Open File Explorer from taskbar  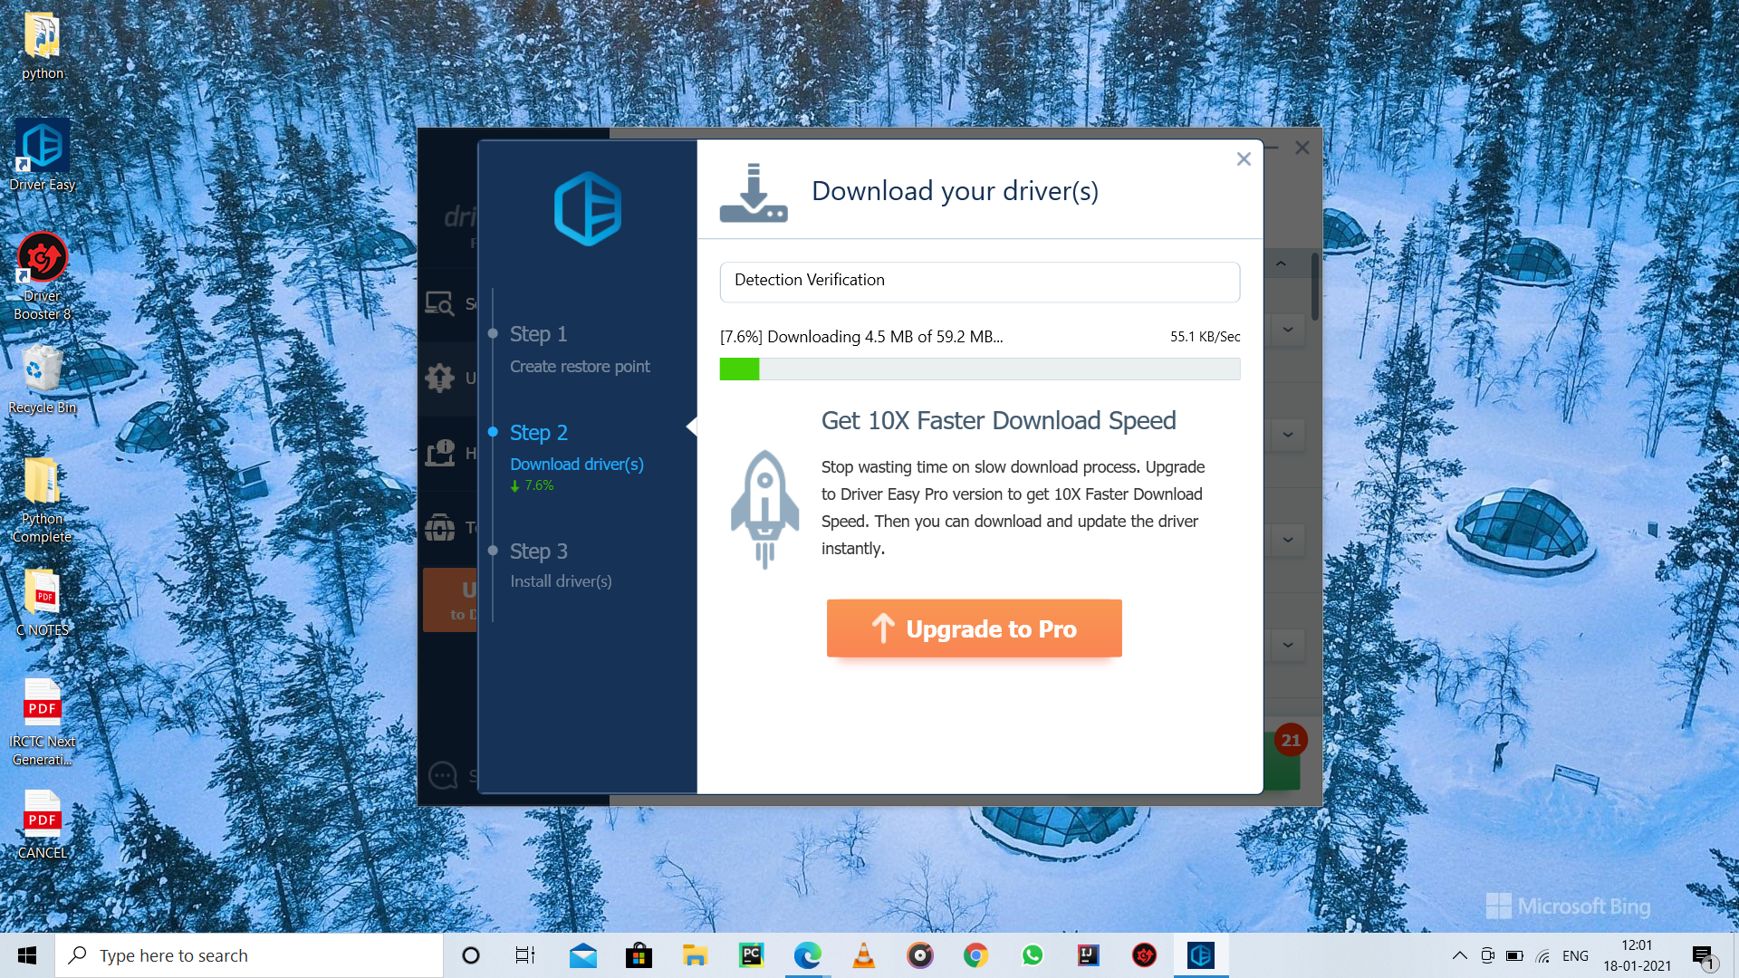coord(695,955)
